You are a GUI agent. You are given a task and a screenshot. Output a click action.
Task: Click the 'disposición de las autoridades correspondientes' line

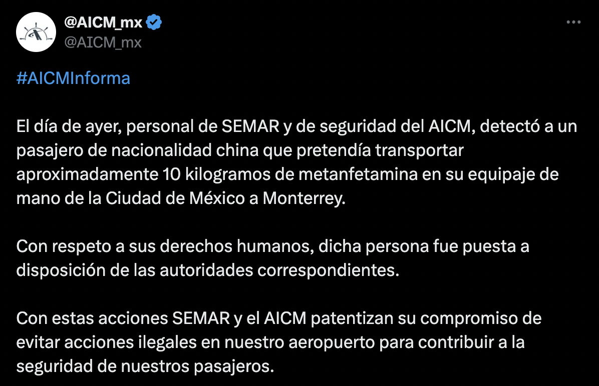coord(208,270)
